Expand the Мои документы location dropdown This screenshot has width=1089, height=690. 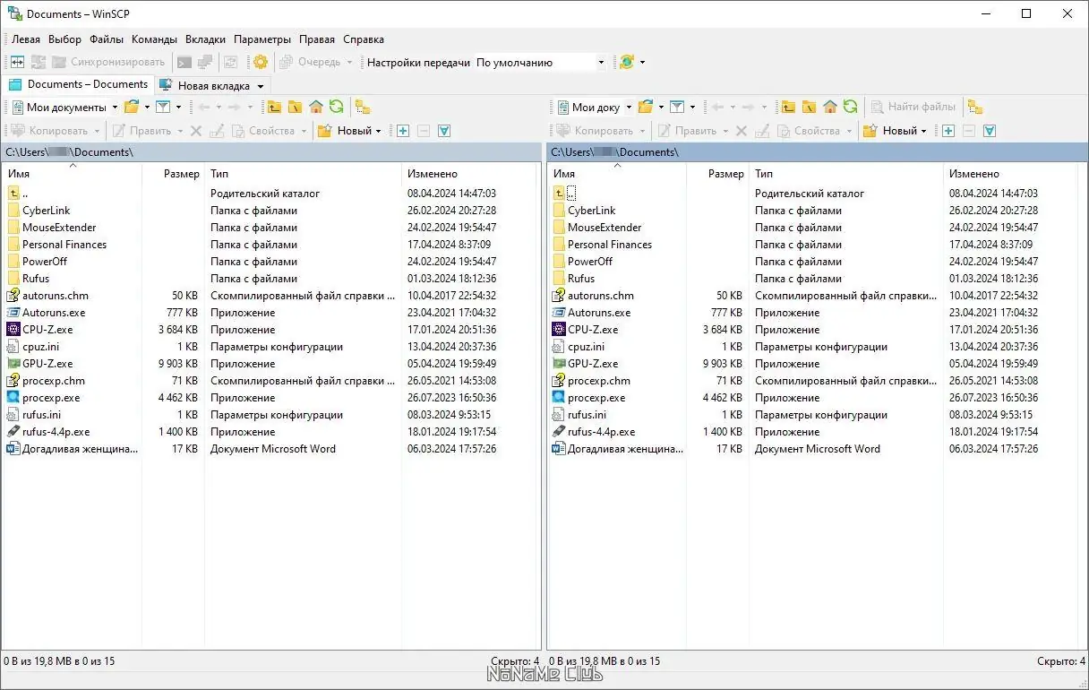(x=116, y=107)
